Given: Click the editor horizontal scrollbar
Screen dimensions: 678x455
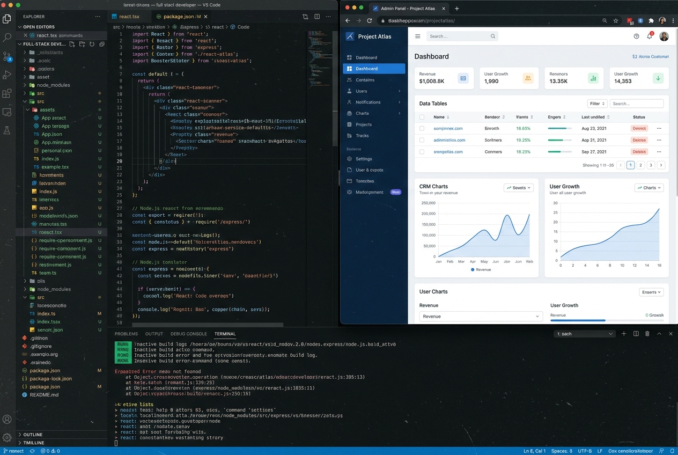Looking at the screenshot, I should tap(208, 324).
